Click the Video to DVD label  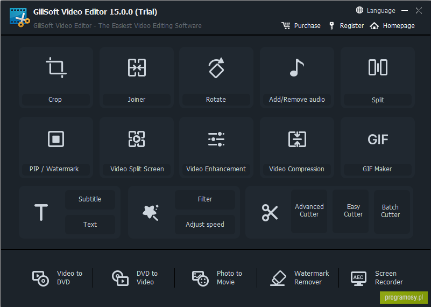click(x=69, y=278)
